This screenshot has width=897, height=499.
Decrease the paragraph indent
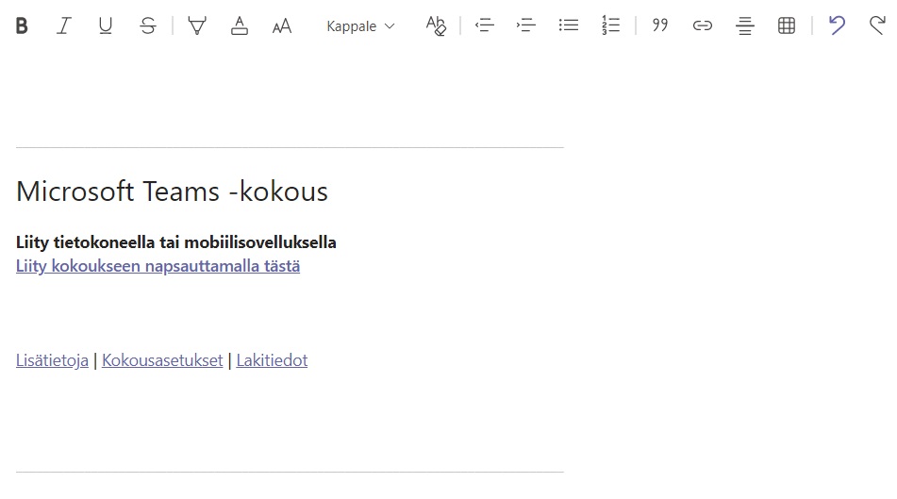[485, 26]
